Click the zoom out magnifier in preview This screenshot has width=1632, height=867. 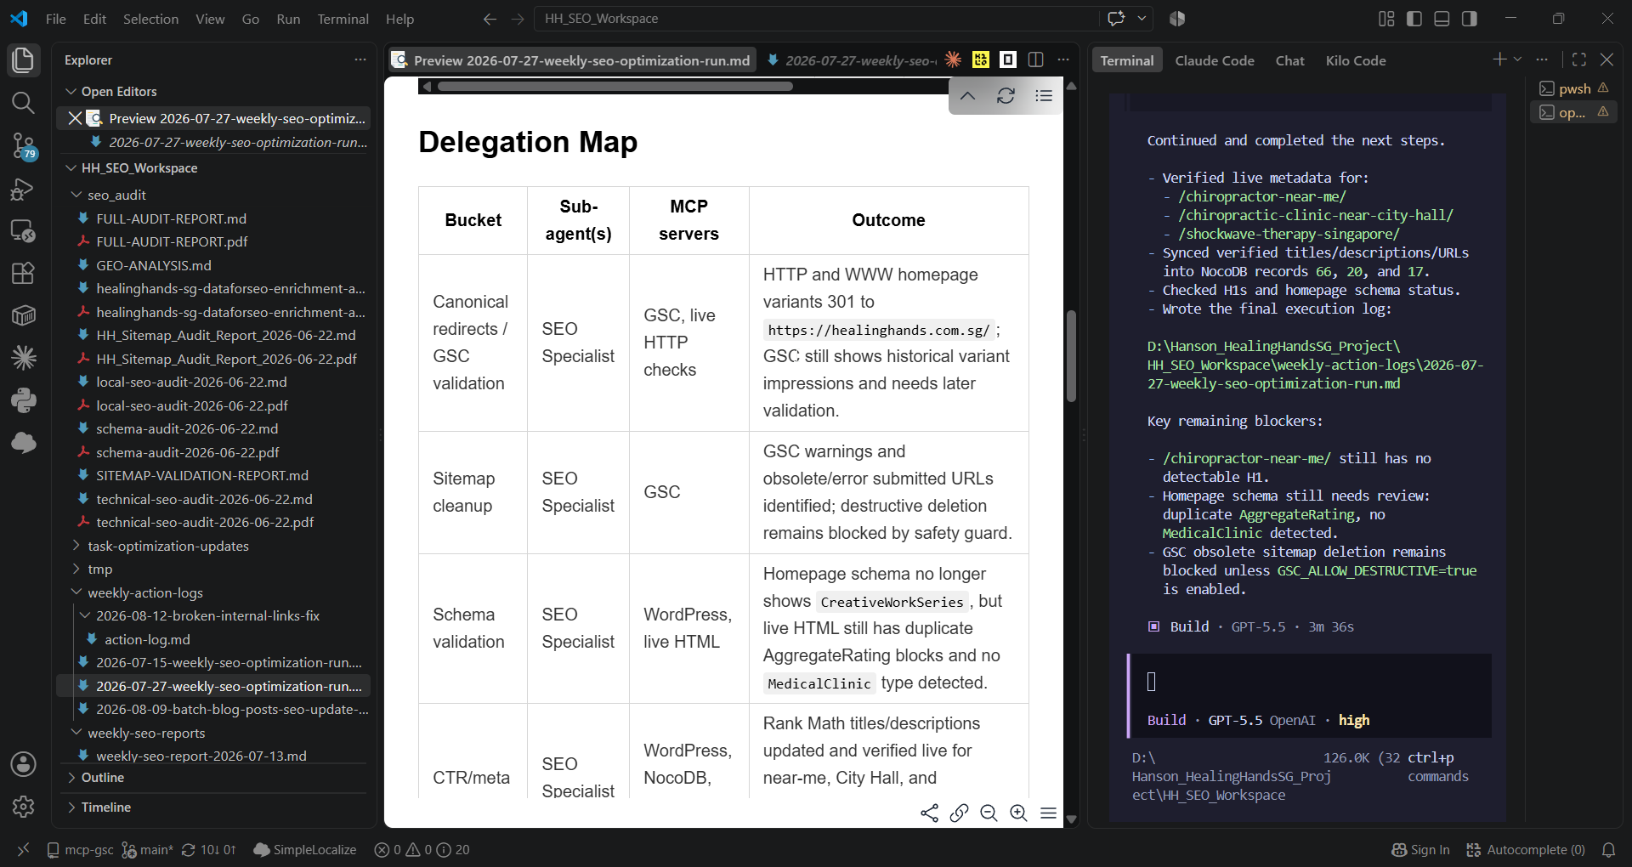coord(989,813)
